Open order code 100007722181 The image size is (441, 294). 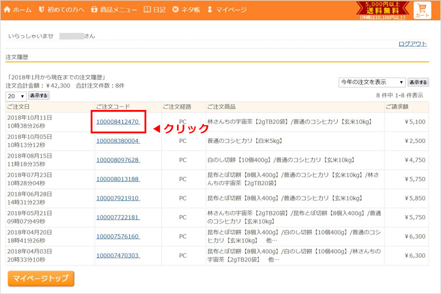[x=118, y=218]
